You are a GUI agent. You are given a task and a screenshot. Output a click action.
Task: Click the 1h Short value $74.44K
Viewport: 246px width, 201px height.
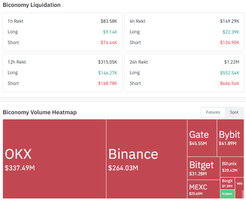pyautogui.click(x=109, y=43)
